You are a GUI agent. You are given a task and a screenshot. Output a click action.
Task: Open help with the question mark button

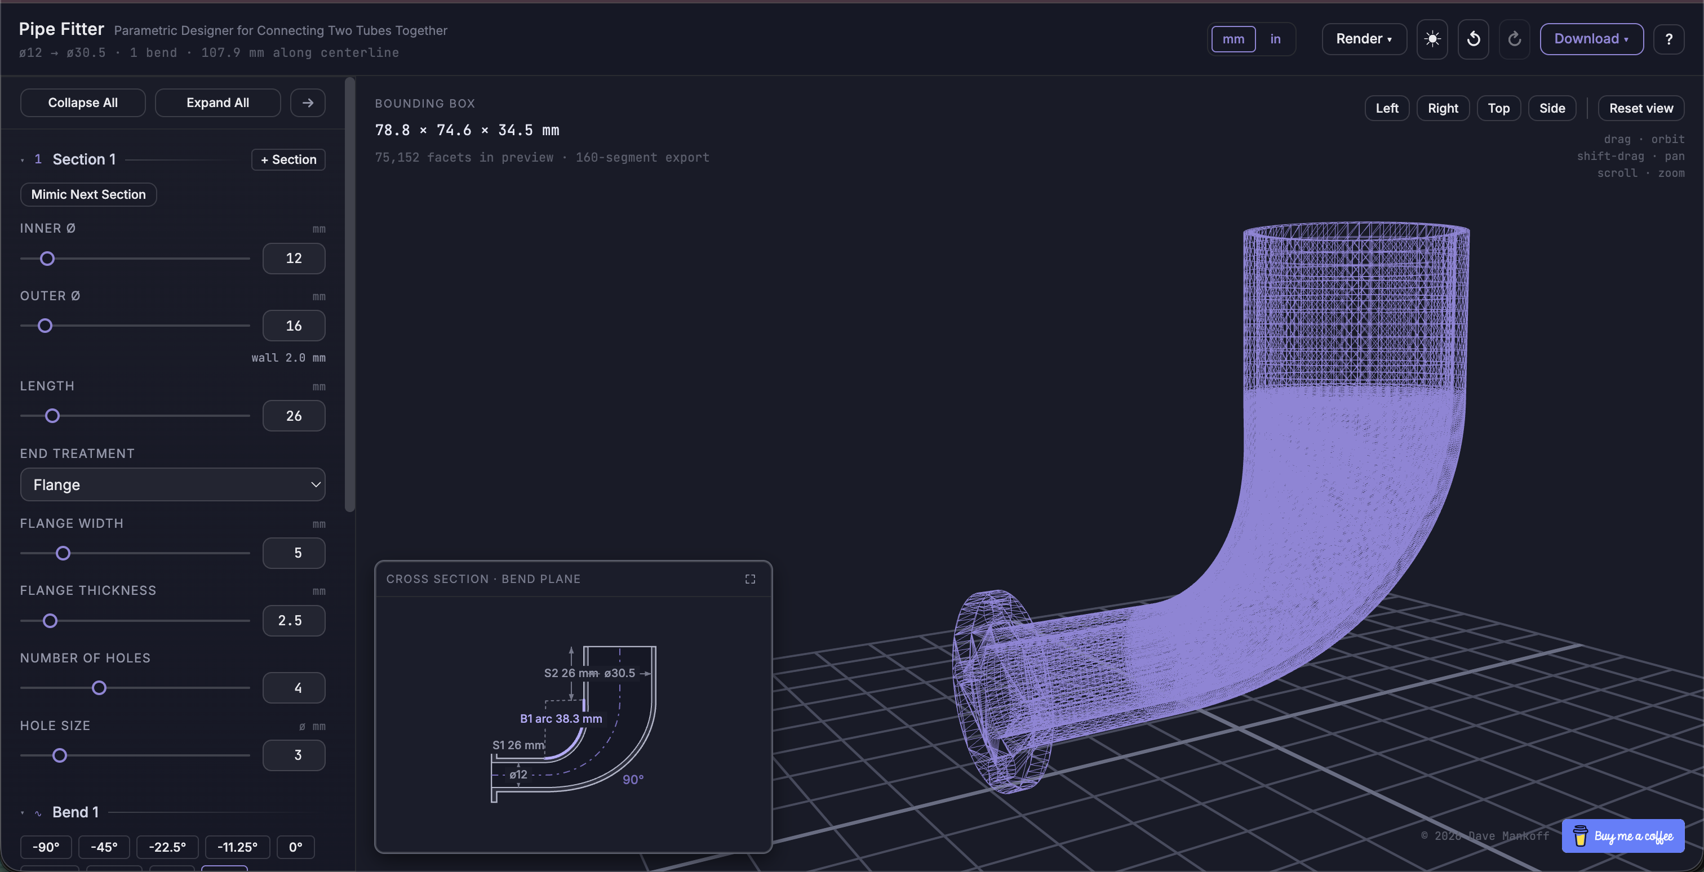pyautogui.click(x=1668, y=39)
